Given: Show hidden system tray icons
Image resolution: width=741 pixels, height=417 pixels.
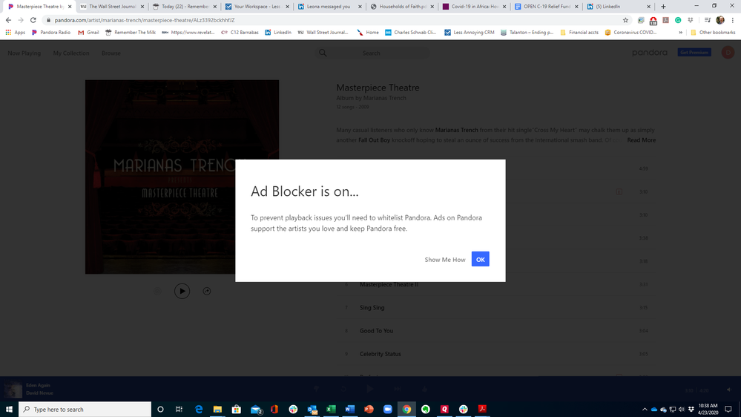Looking at the screenshot, I should [x=645, y=410].
